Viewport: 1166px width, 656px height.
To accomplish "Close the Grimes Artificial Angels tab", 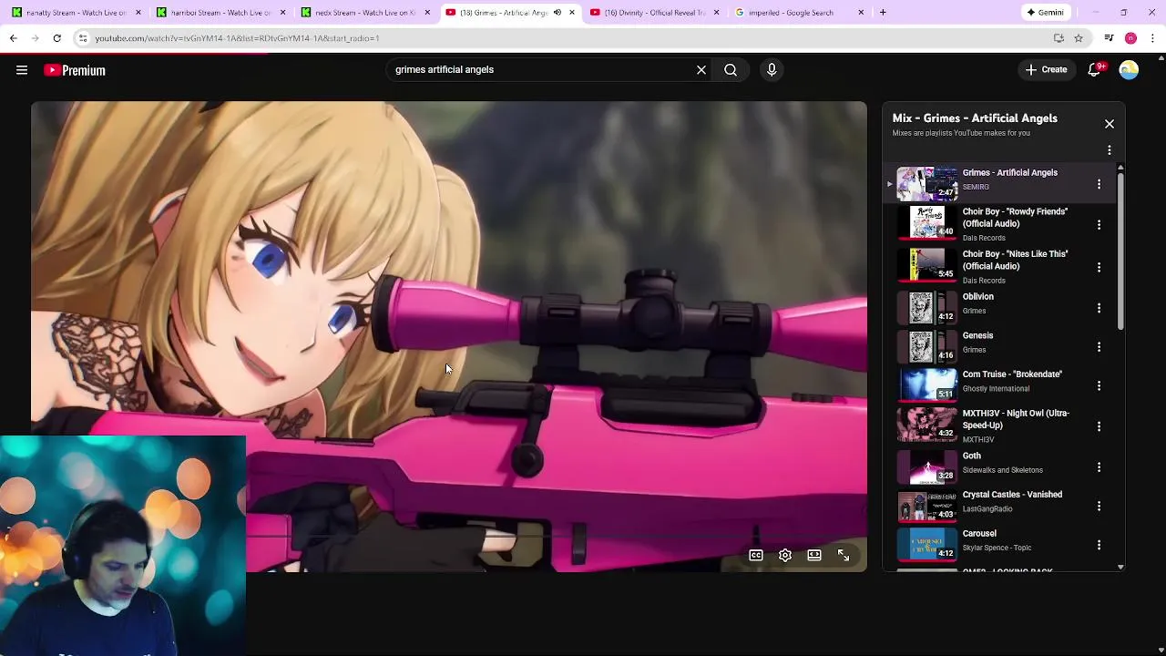I will pyautogui.click(x=572, y=13).
